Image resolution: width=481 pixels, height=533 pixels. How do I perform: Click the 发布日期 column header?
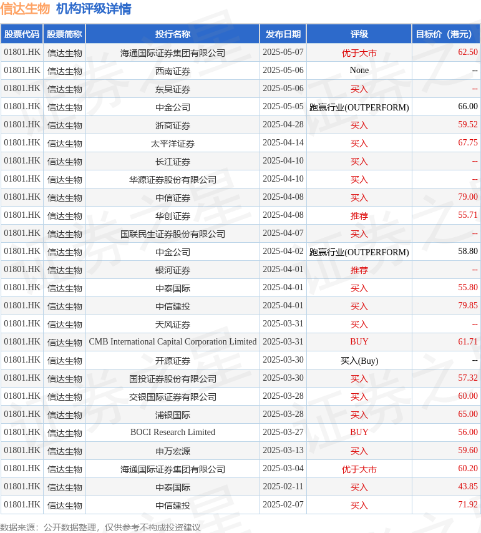tap(283, 34)
